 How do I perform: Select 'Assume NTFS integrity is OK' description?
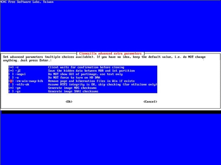[x=103, y=85]
